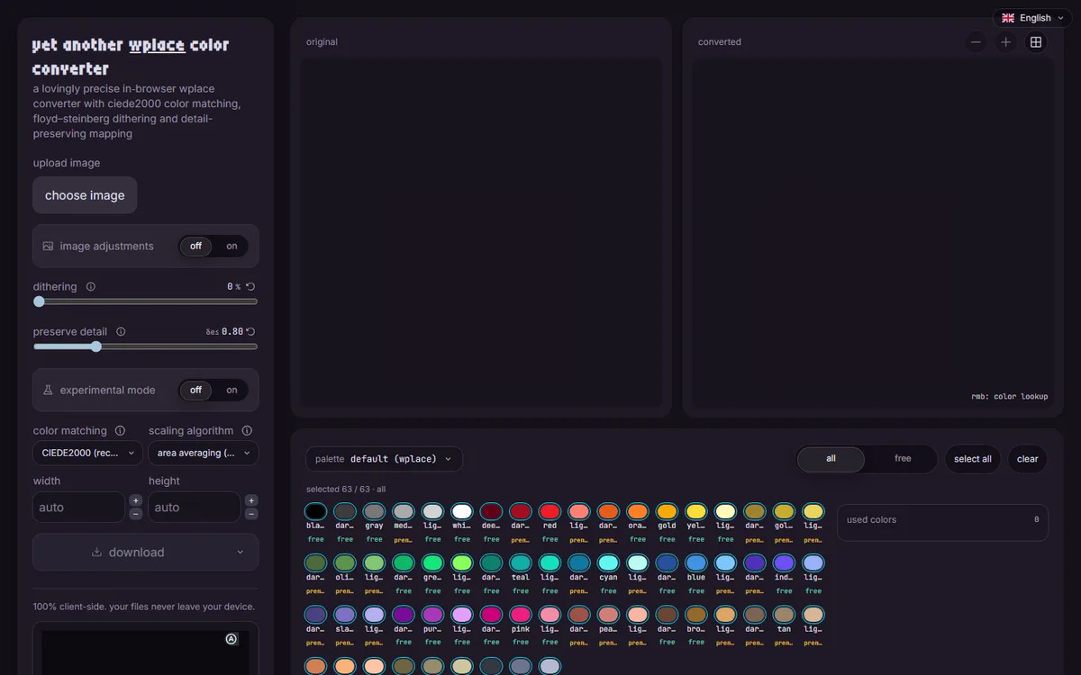Click the empty converted image preview area
This screenshot has height=675, width=1081.
[873, 233]
